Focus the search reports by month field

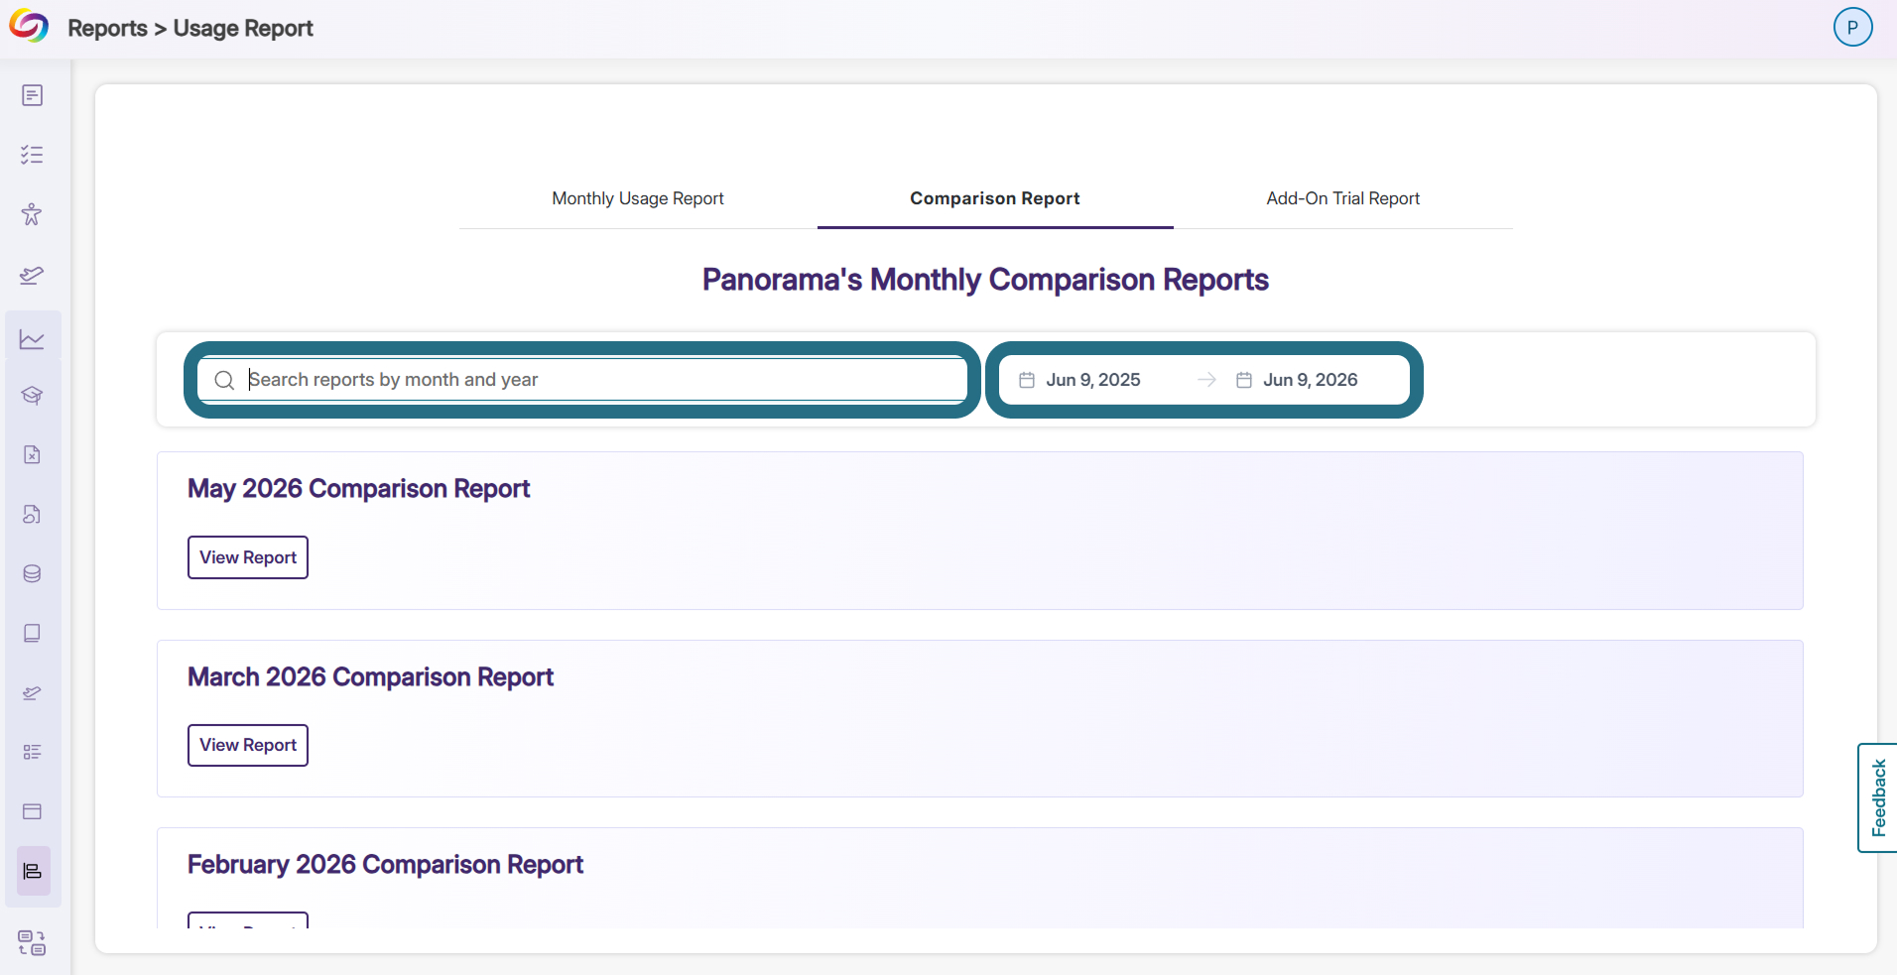582,380
